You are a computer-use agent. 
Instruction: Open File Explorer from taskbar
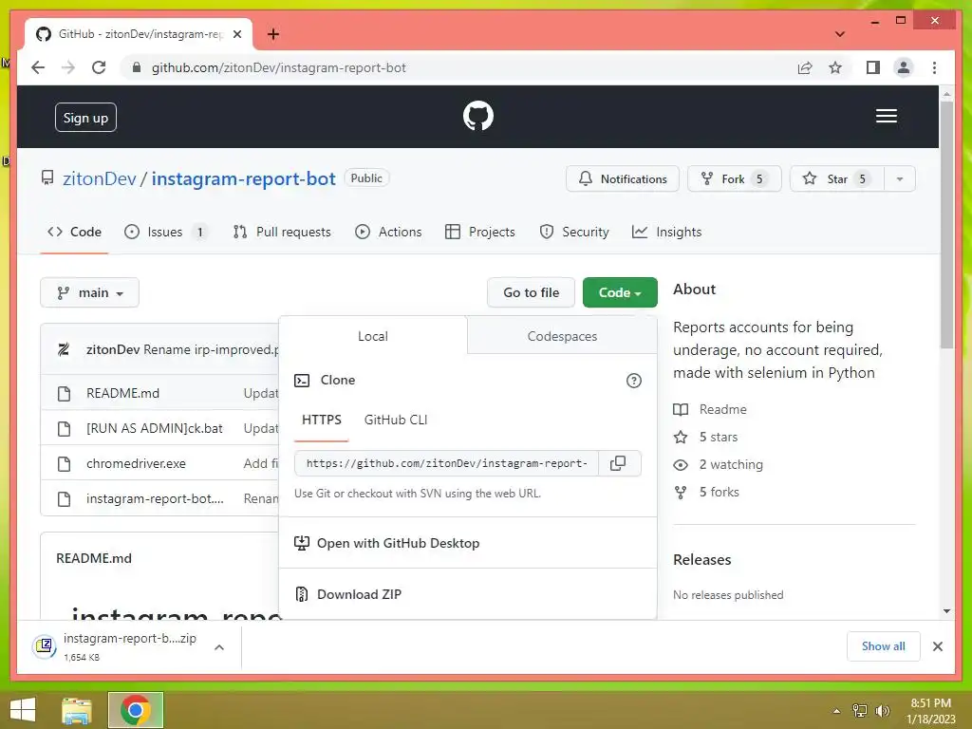(77, 710)
